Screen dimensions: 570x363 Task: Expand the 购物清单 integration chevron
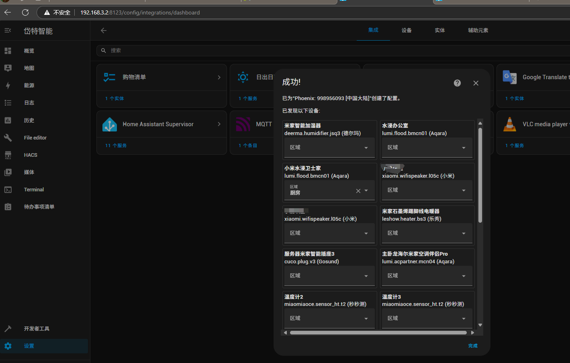coord(219,77)
